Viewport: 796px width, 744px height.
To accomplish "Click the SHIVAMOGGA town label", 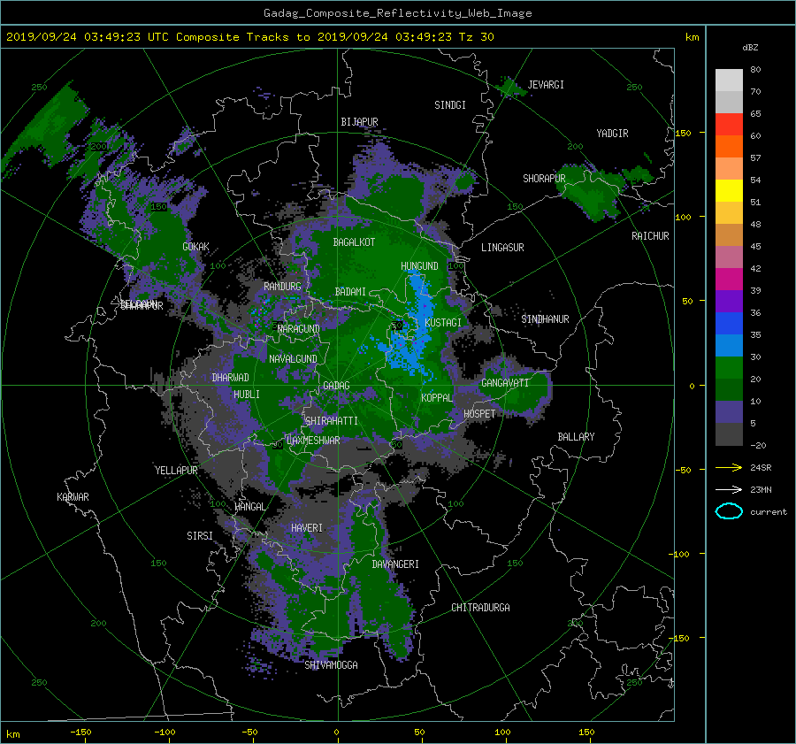I will tap(331, 664).
